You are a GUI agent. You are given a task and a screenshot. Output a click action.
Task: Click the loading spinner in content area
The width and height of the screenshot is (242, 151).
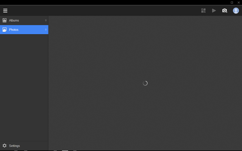[145, 83]
